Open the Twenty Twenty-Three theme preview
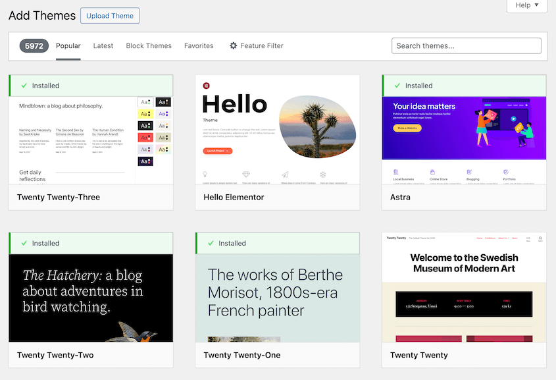 pyautogui.click(x=91, y=140)
